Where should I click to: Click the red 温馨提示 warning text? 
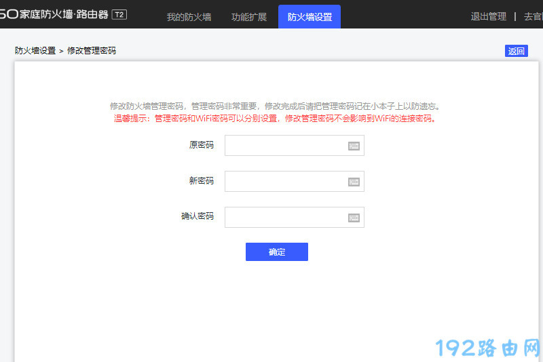(275, 118)
